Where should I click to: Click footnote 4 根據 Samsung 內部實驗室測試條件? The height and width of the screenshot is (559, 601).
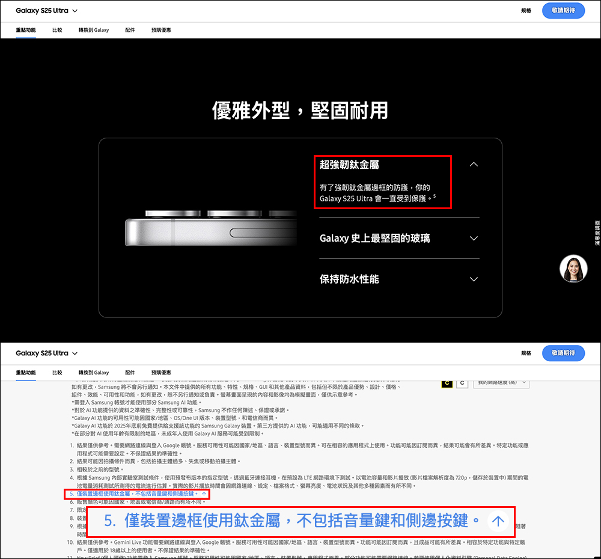pos(302,481)
